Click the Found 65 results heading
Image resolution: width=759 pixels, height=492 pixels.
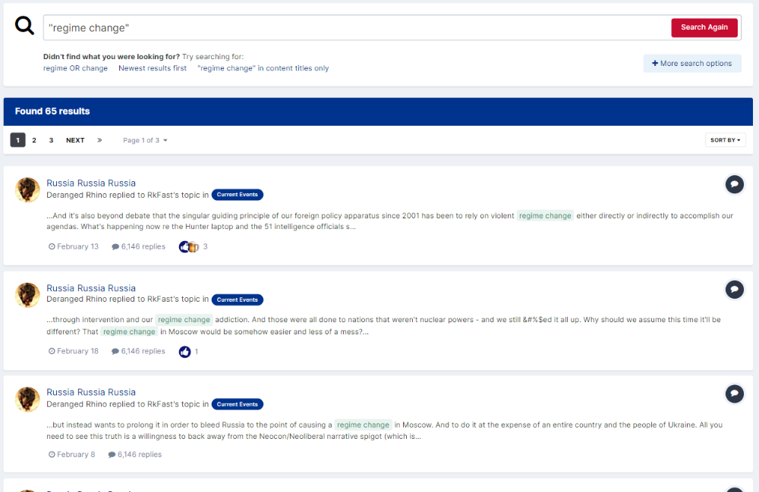(x=52, y=111)
